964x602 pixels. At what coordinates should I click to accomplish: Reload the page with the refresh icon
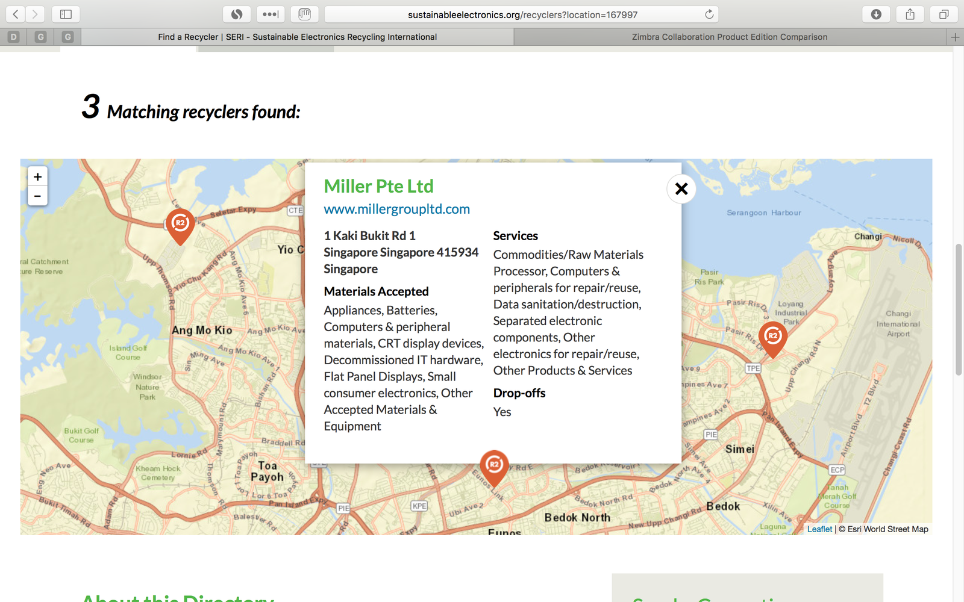[x=709, y=14]
